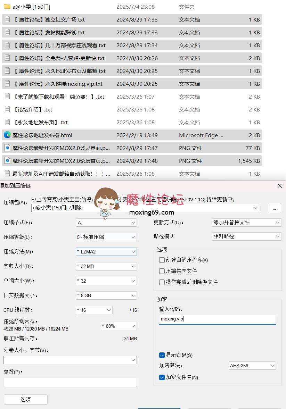Toggle the 显示密码 checkbox
Image resolution: width=286 pixels, height=409 pixels.
pyautogui.click(x=162, y=355)
